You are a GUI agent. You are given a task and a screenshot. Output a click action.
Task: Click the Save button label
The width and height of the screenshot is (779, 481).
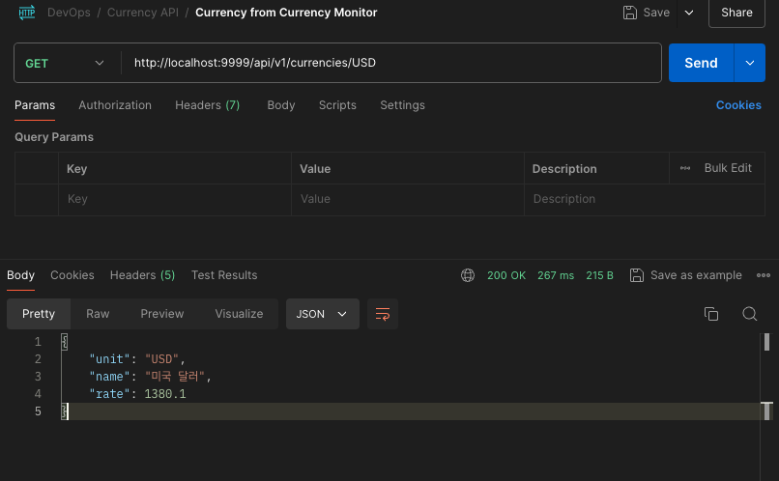tap(656, 13)
